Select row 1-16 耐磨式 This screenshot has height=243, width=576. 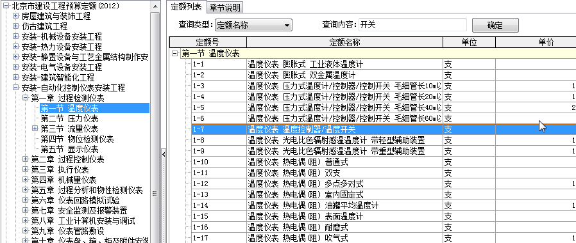(x=384, y=226)
